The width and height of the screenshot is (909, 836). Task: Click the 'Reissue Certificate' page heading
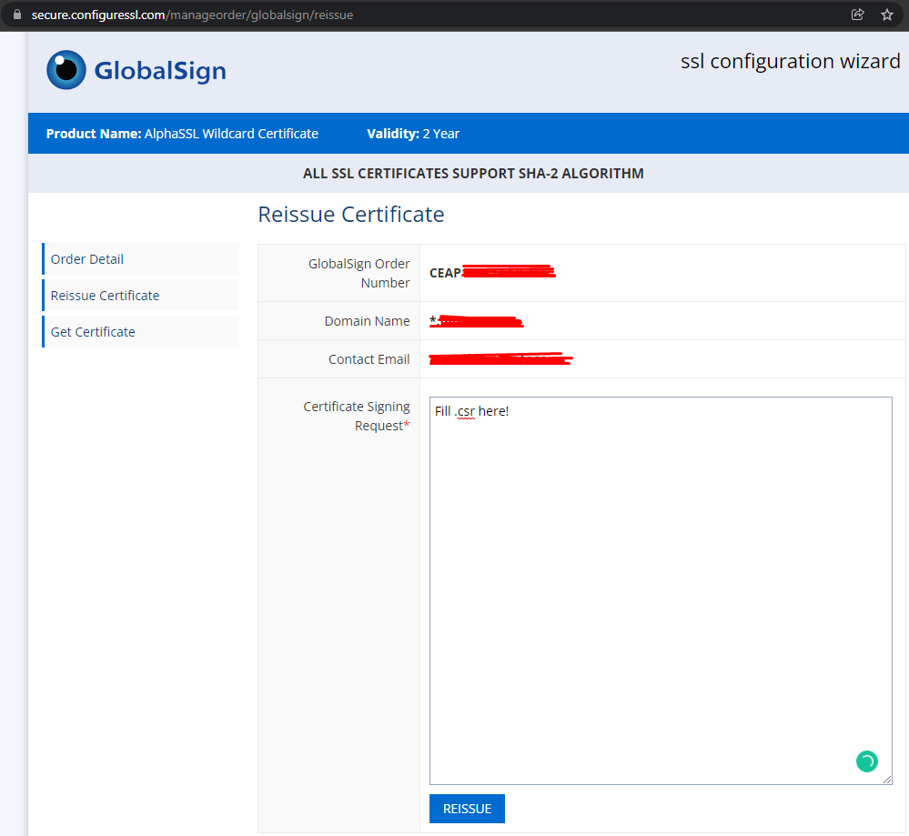point(350,215)
